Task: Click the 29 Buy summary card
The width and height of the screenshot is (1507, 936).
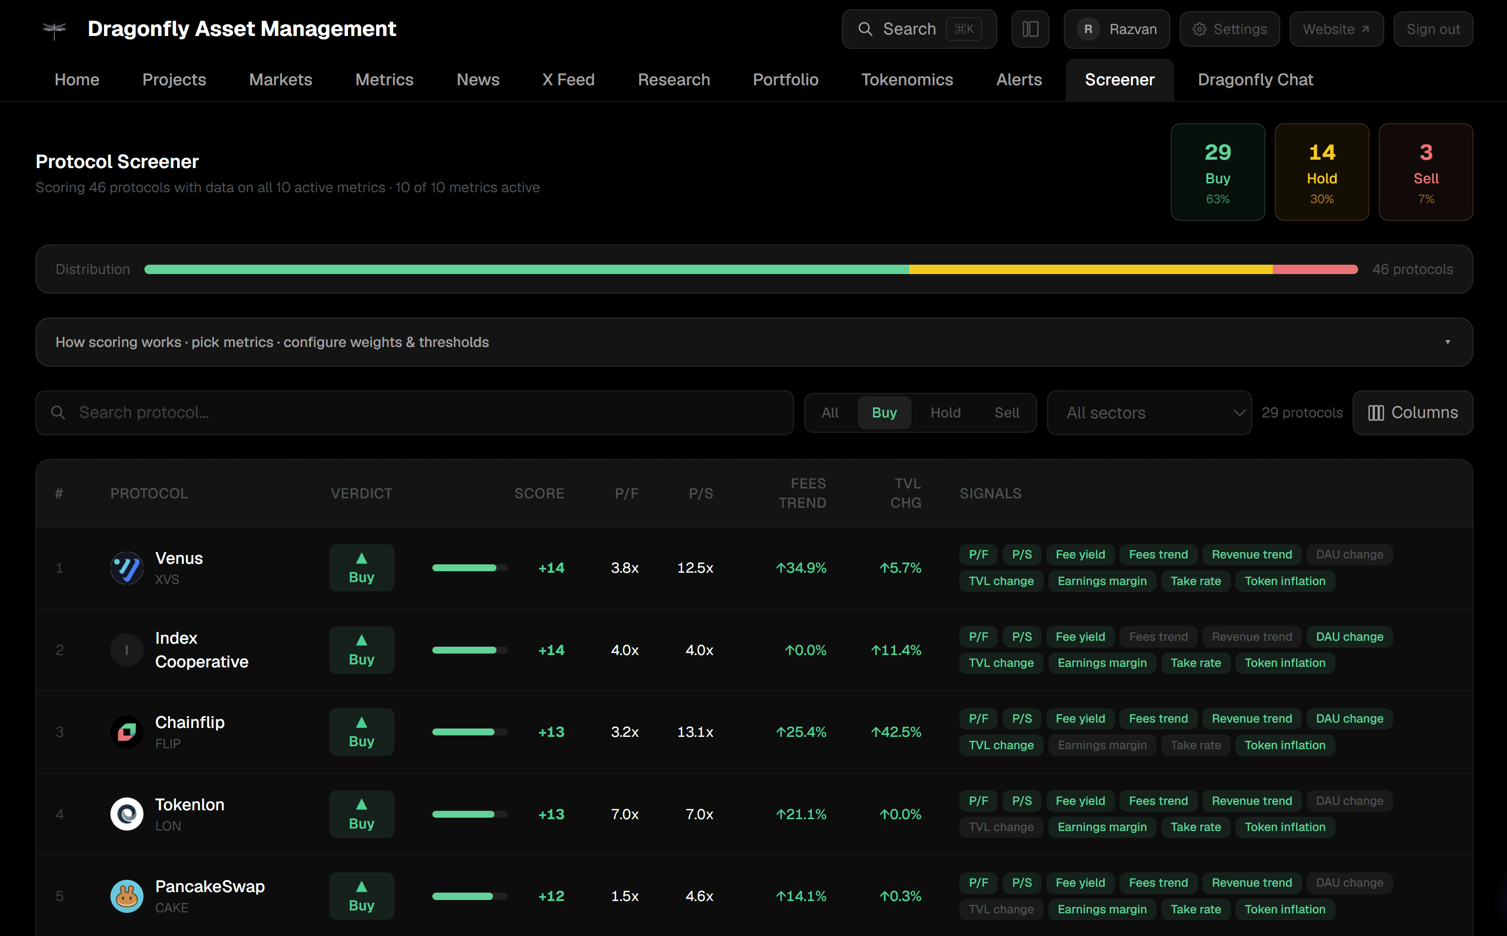Action: [x=1217, y=172]
